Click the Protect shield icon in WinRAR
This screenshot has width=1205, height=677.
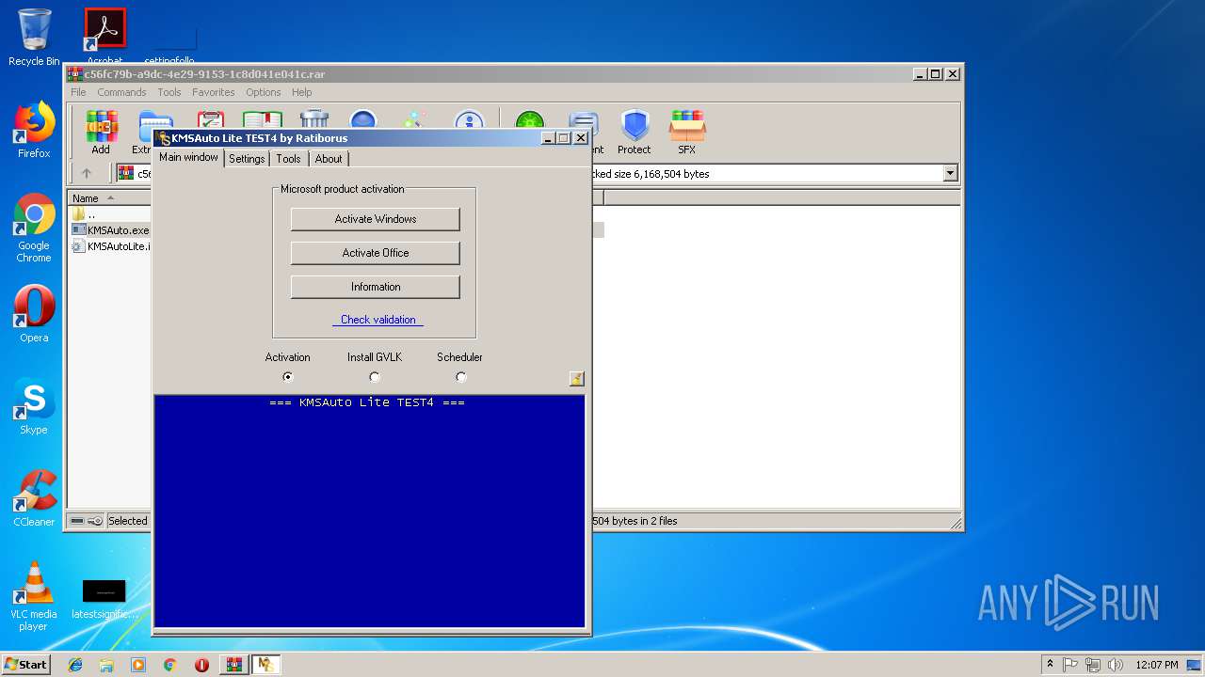coord(635,132)
